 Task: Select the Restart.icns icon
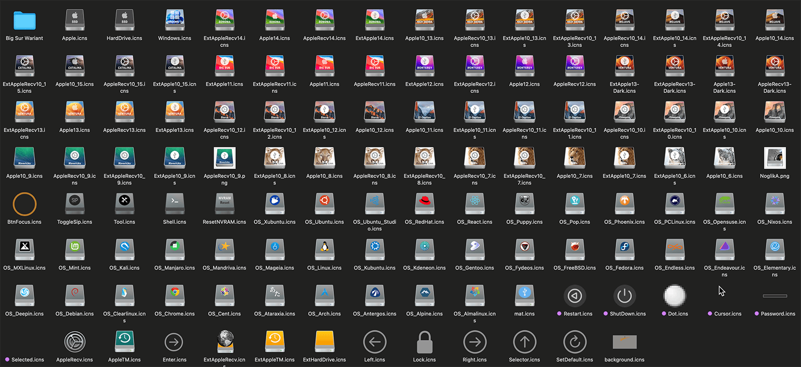pos(575,296)
